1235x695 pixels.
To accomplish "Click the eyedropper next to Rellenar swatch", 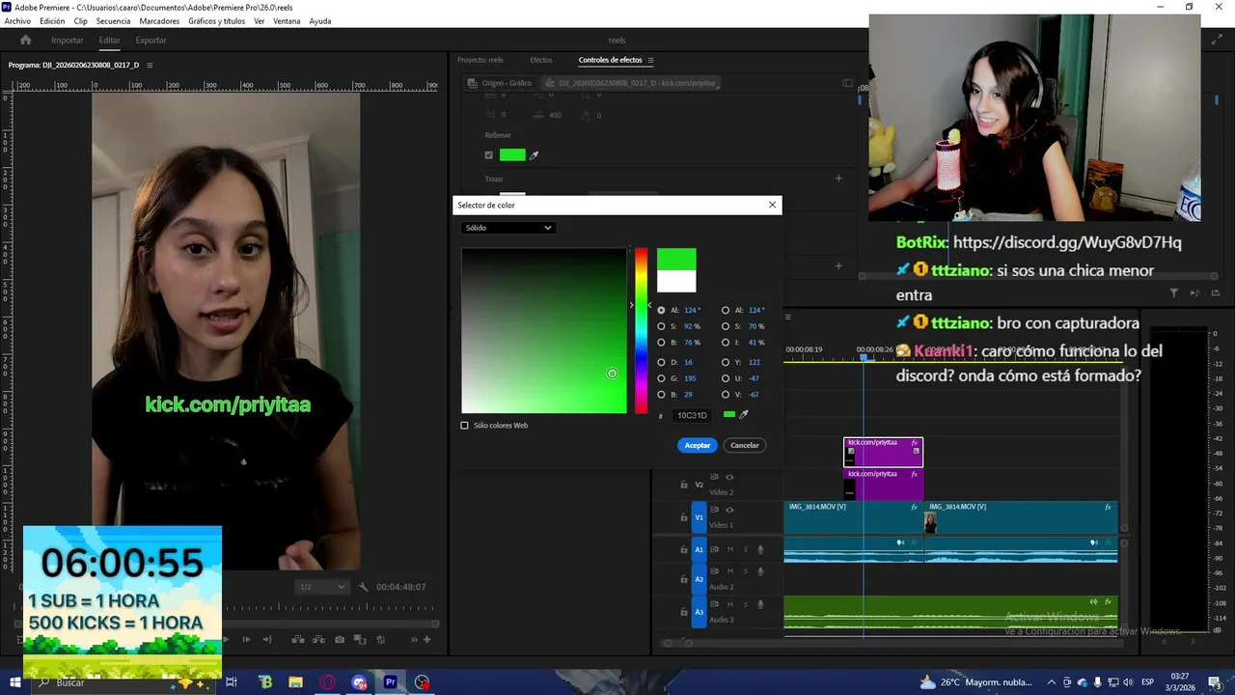I will click(535, 154).
